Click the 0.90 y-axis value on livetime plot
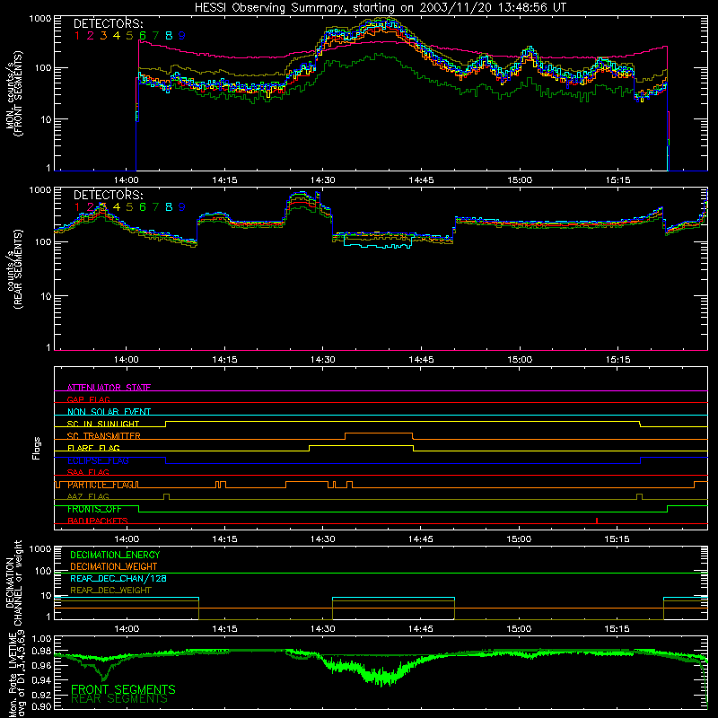This screenshot has height=718, width=718. pyautogui.click(x=42, y=706)
